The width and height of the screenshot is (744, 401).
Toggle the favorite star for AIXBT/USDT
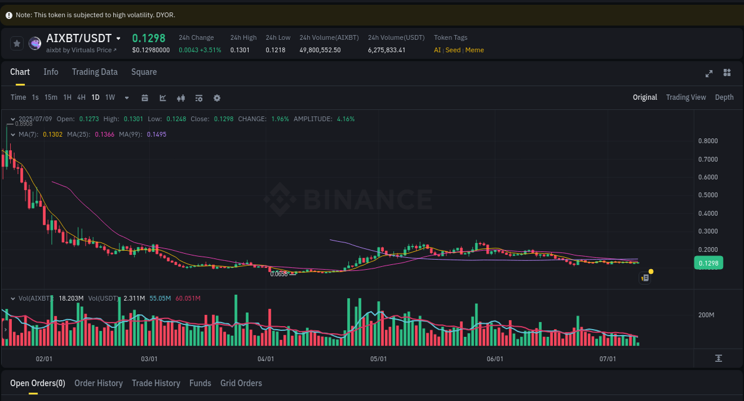(16, 43)
